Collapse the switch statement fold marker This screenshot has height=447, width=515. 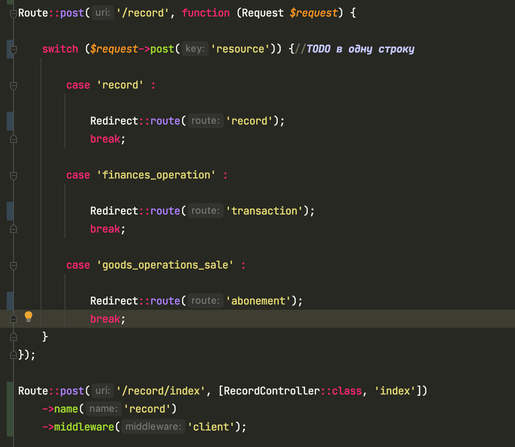click(14, 50)
